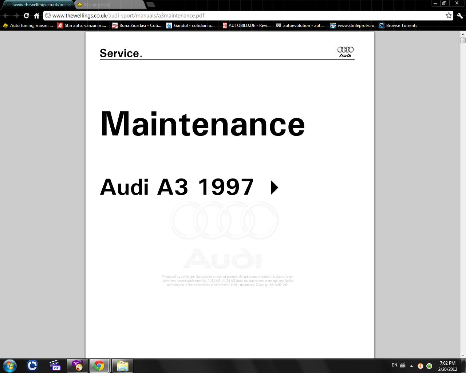
Task: Click the green round tray icon
Action: click(429, 366)
